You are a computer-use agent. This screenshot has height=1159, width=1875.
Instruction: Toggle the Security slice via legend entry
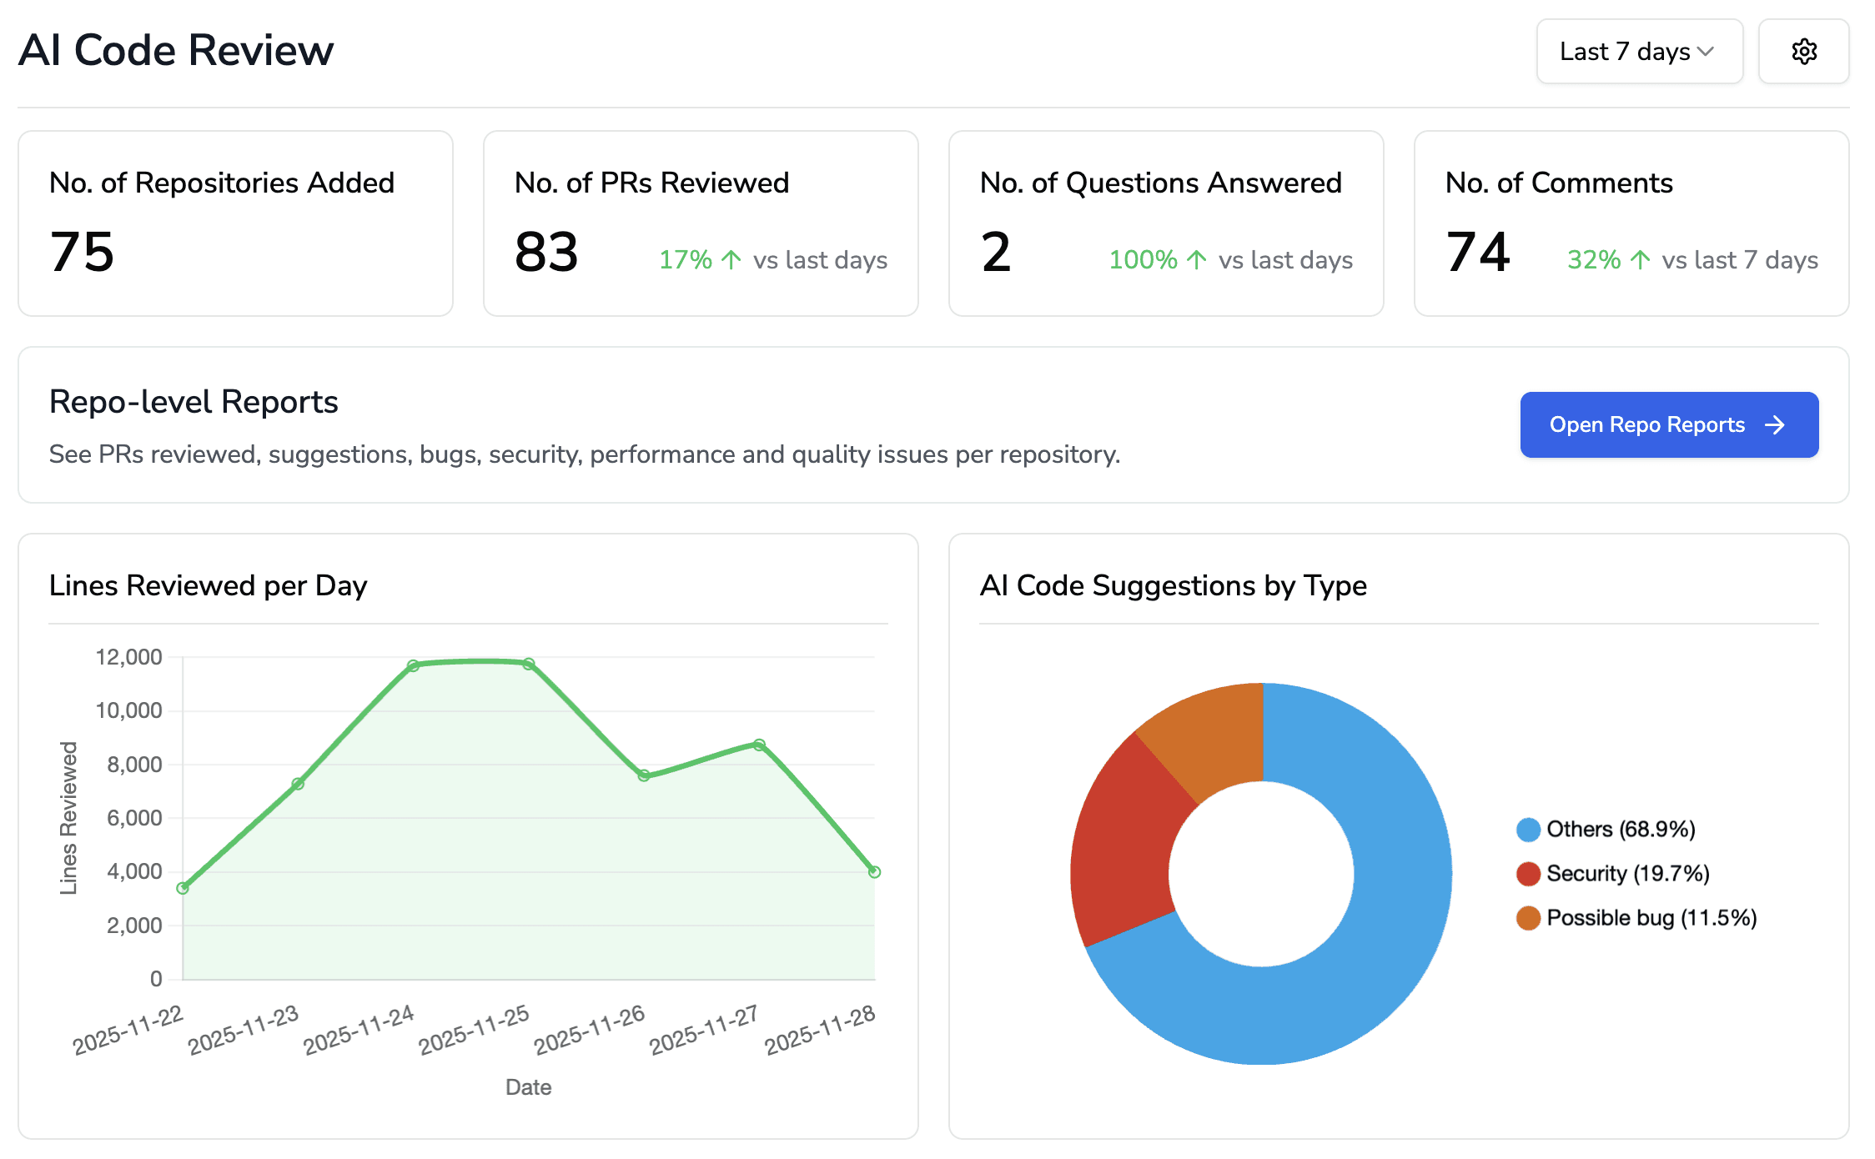pyautogui.click(x=1626, y=873)
